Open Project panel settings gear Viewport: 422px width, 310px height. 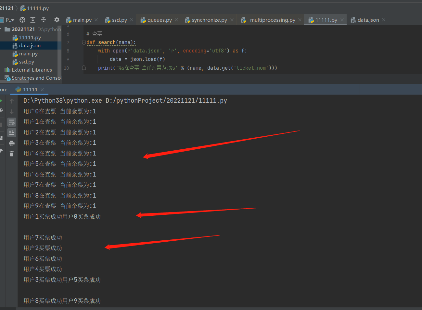pyautogui.click(x=57, y=20)
